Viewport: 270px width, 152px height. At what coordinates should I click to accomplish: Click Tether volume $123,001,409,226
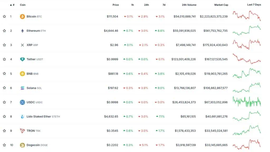pos(184,59)
